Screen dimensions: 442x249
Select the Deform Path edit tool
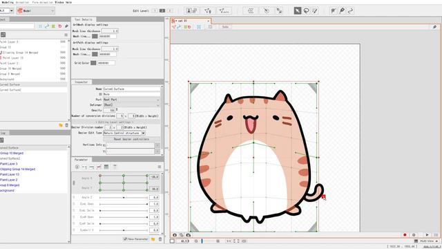pyautogui.click(x=350, y=11)
